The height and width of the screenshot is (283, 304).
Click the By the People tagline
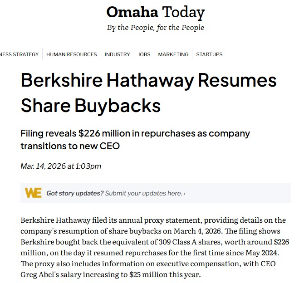click(155, 28)
